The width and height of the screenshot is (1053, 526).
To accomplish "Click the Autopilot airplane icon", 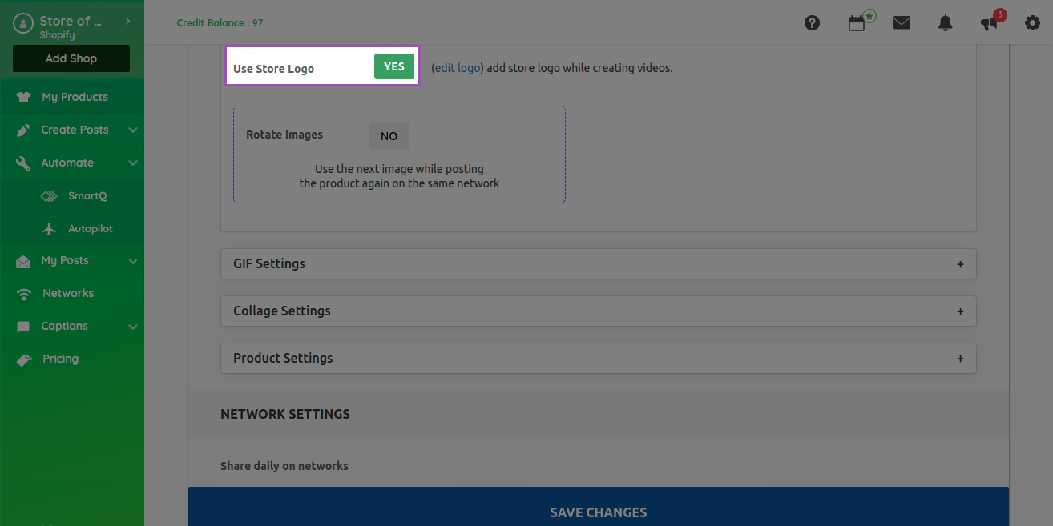I will point(49,229).
